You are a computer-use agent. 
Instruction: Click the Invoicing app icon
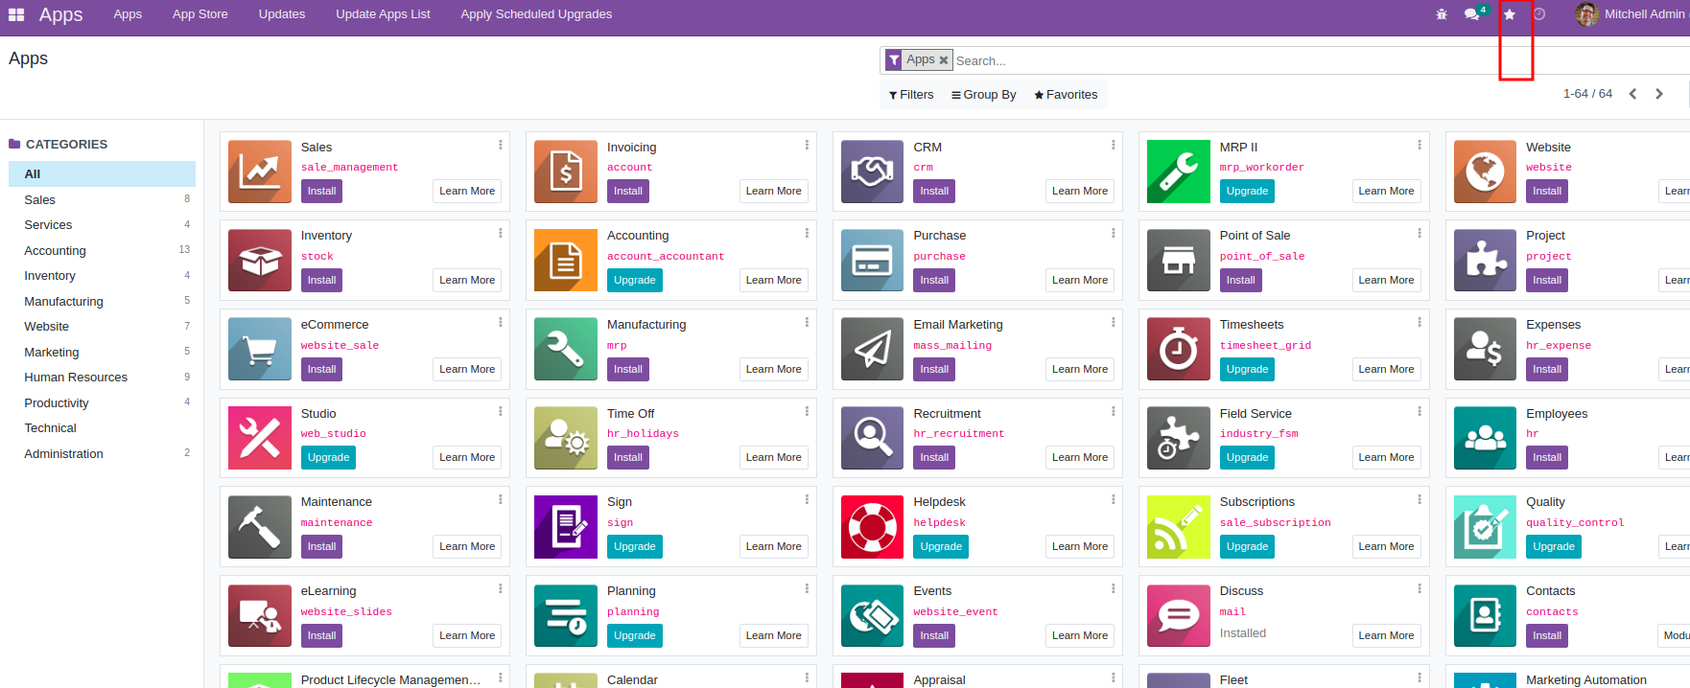(566, 172)
